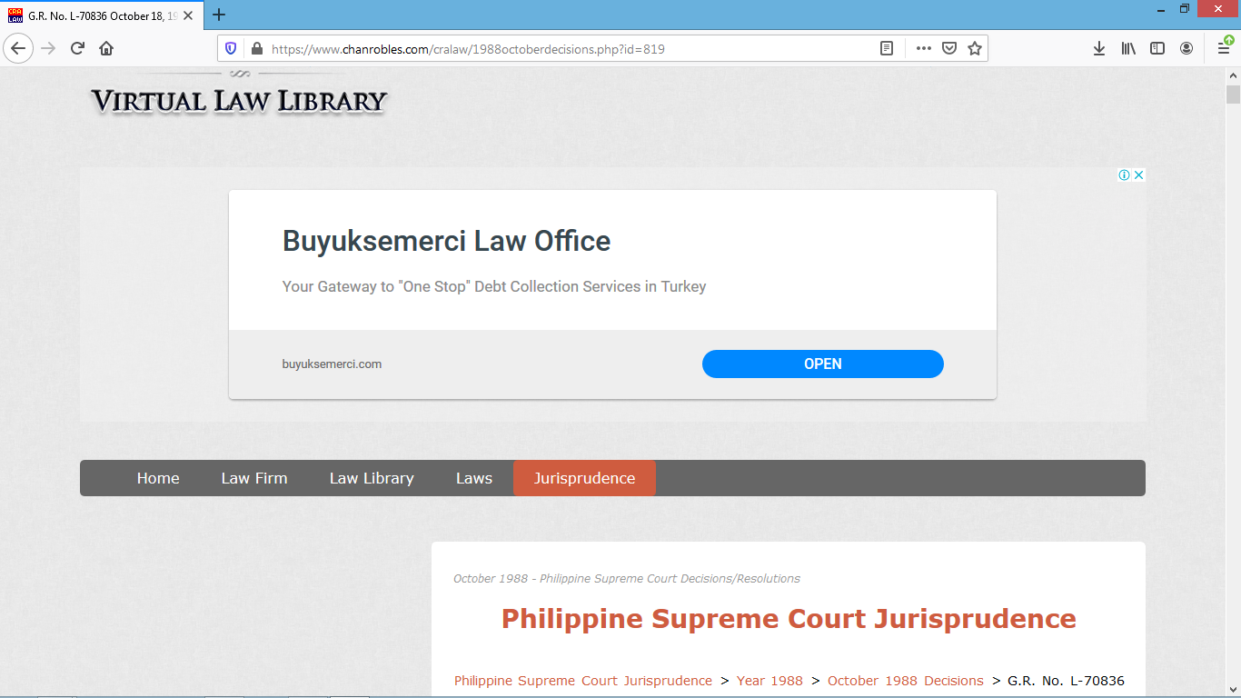The height and width of the screenshot is (698, 1241).
Task: Open the Law Firm menu item
Action: [x=254, y=478]
